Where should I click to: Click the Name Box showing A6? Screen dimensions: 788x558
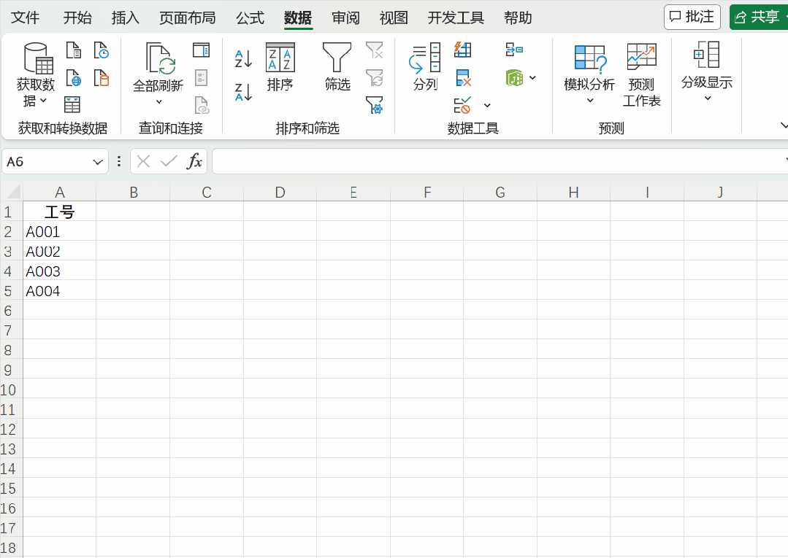46,162
